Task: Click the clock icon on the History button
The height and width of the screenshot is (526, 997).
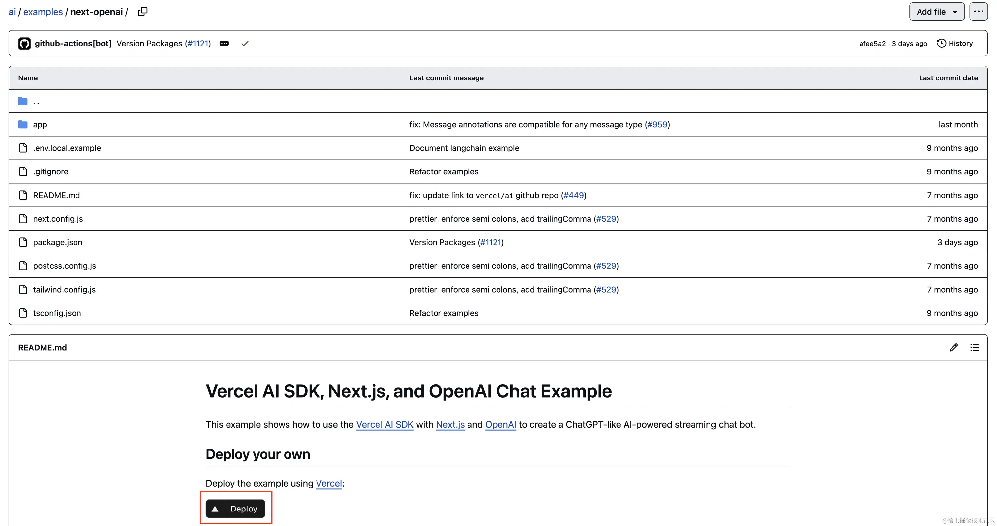Action: (x=942, y=43)
